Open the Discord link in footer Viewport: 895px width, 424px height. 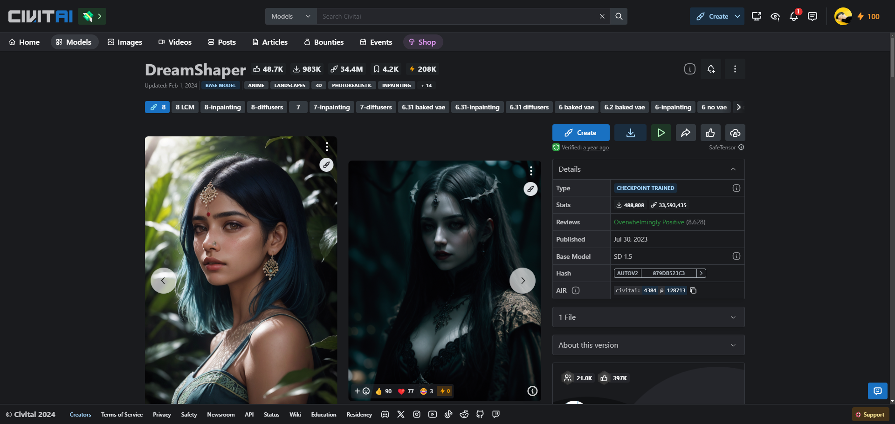coord(385,414)
